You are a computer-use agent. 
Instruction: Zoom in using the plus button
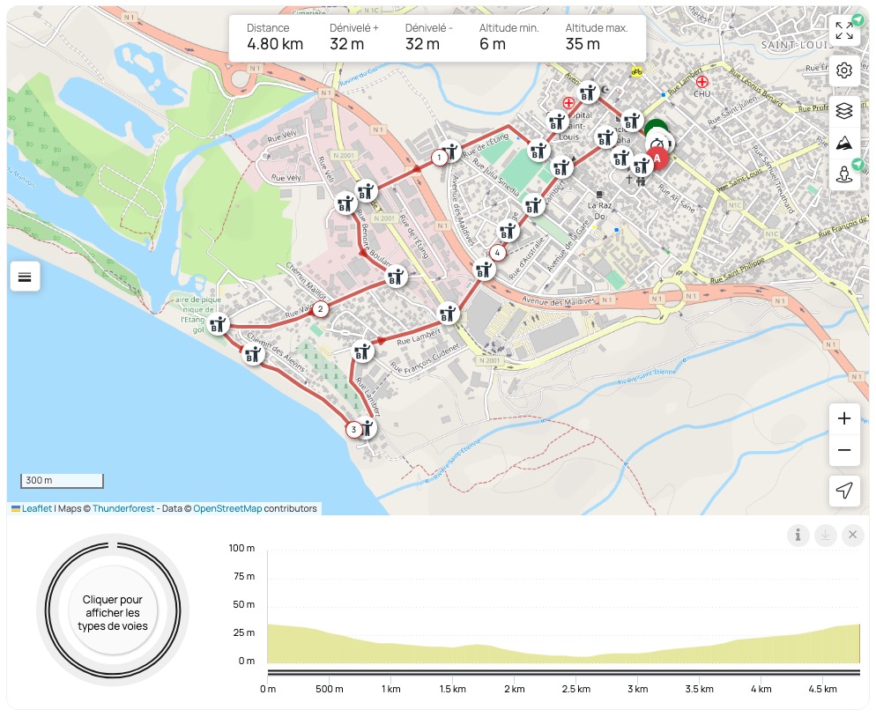click(x=844, y=418)
